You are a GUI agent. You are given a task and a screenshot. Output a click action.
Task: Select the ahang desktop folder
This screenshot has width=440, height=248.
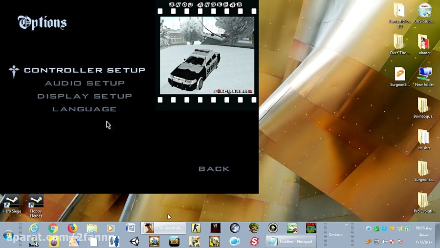[424, 44]
